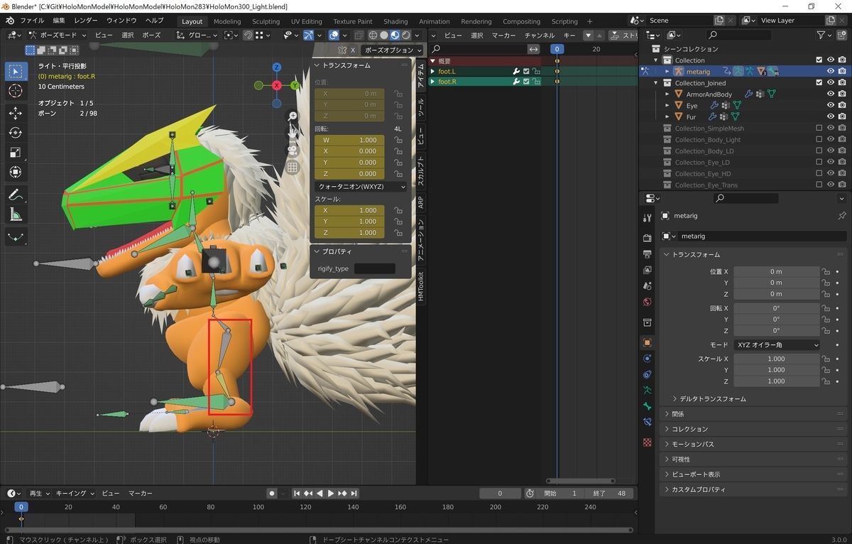852x544 pixels.
Task: Uncheck the Collection_Joined checkbox
Action: click(x=819, y=83)
